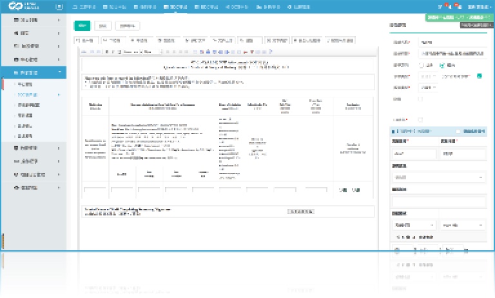This screenshot has width=495, height=298.
Task: Open the sidebar section with the gear icon
Action: tap(34, 188)
